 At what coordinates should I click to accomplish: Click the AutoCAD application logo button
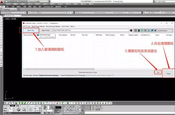coord(2,2)
